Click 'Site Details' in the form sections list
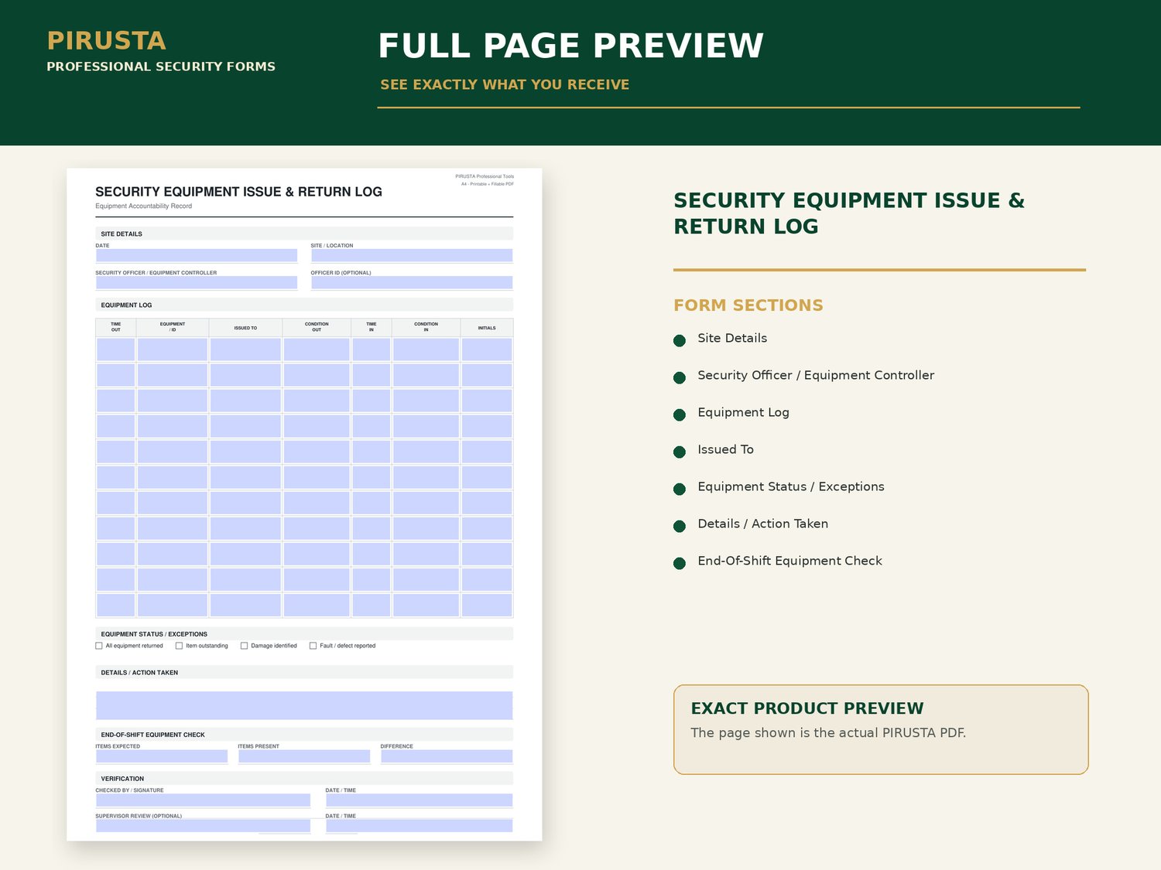The height and width of the screenshot is (870, 1161). (x=732, y=338)
